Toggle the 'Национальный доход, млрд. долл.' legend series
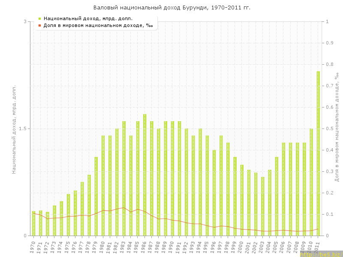The width and height of the screenshot is (343, 257). [x=88, y=18]
